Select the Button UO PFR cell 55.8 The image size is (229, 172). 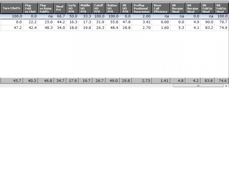[113, 22]
